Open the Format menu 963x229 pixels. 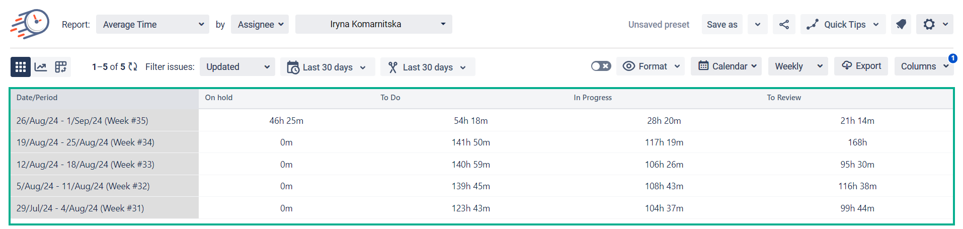click(651, 66)
